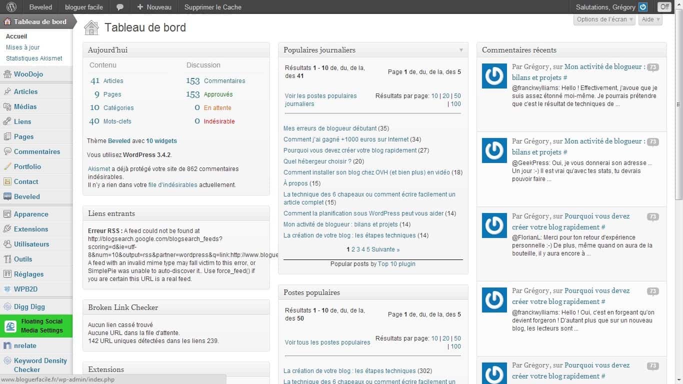Click the Pages icon in sidebar
The width and height of the screenshot is (683, 384).
click(x=7, y=136)
